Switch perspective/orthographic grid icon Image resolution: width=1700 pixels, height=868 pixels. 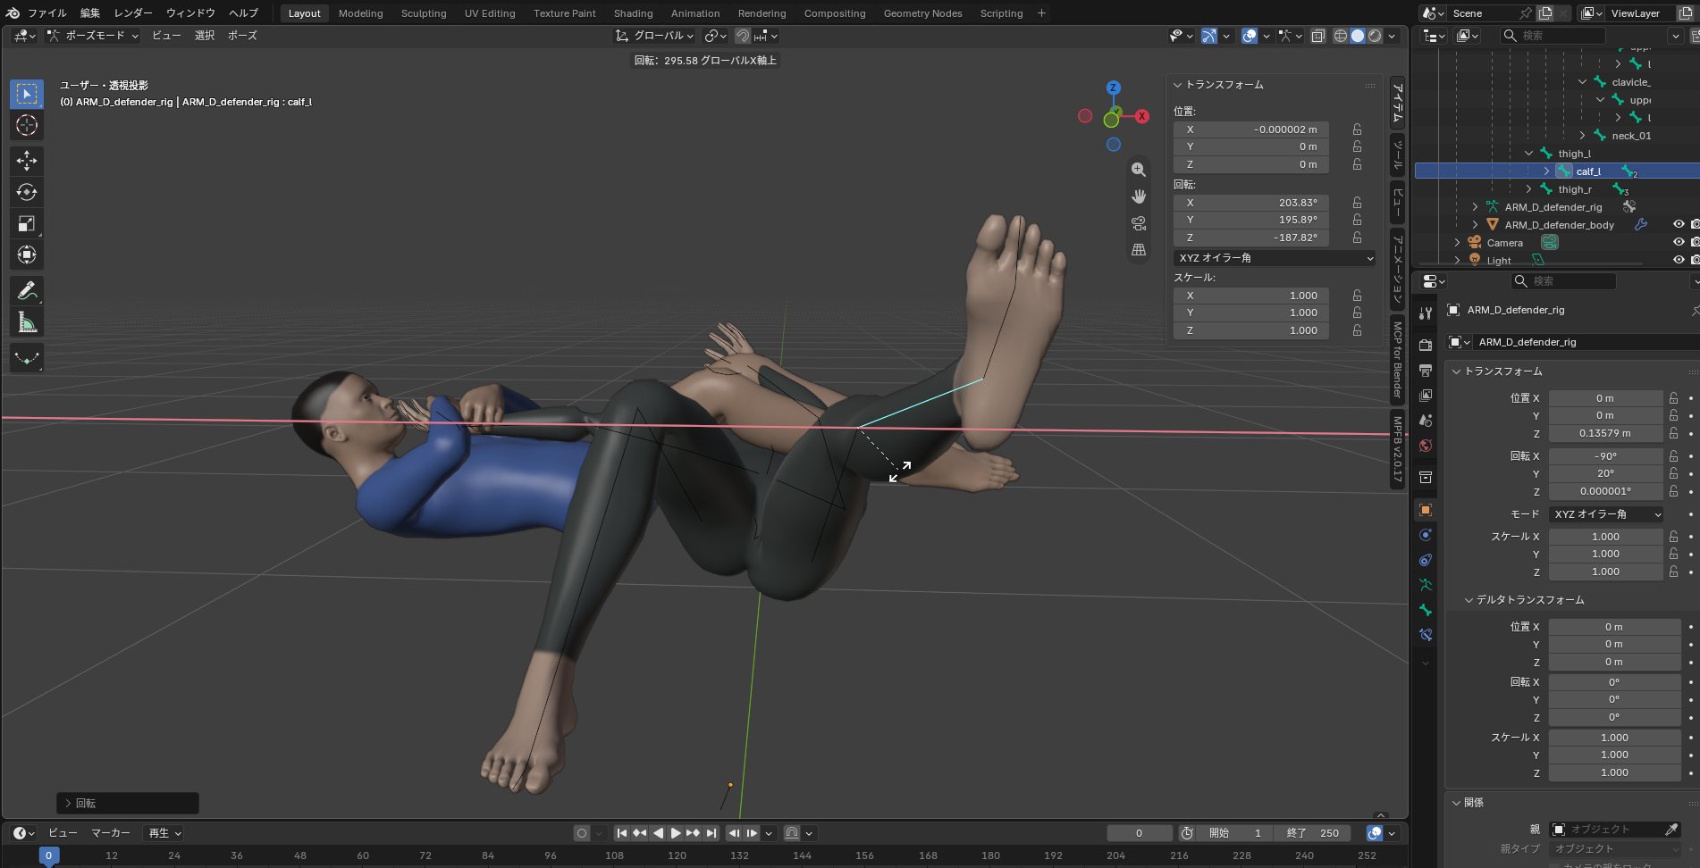1139,250
